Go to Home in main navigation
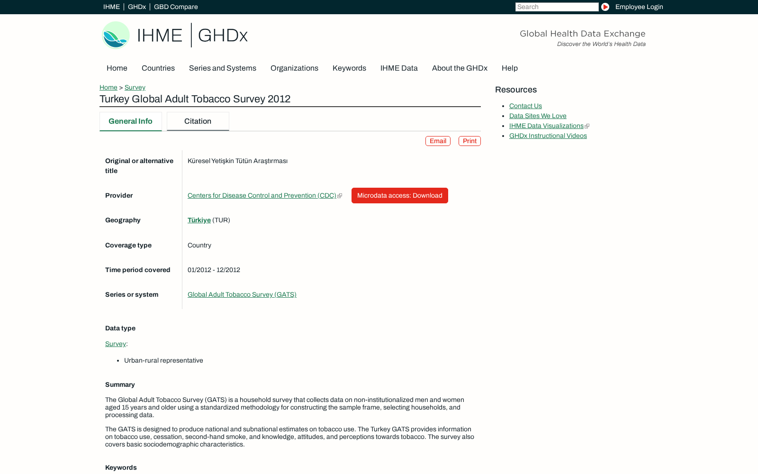The height and width of the screenshot is (474, 758). (117, 68)
